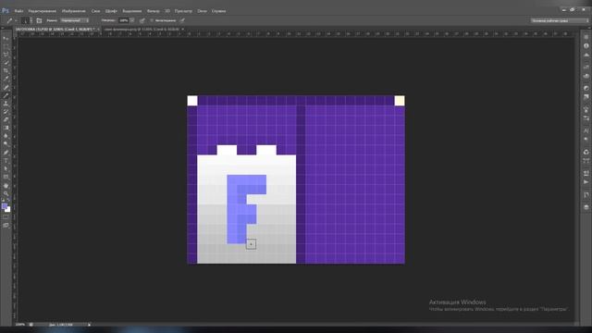This screenshot has height=333, width=592.
Task: Select the Magic Wand tool
Action: pyautogui.click(x=6, y=63)
